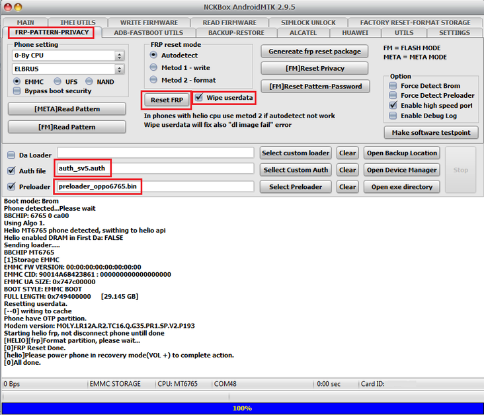This screenshot has width=484, height=415.
Task: Click CPU: MT6765 in status bar
Action: tap(177, 384)
